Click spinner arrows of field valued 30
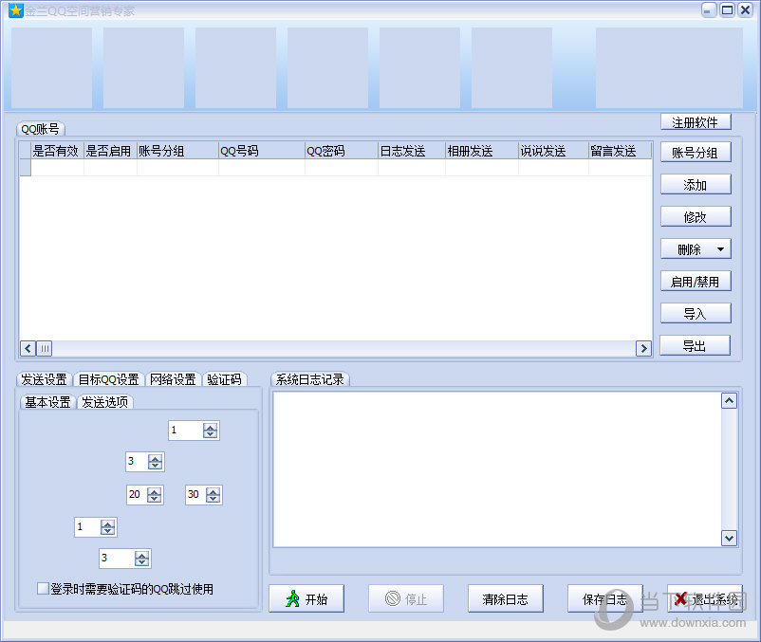Viewport: 761px width, 642px height. [213, 495]
